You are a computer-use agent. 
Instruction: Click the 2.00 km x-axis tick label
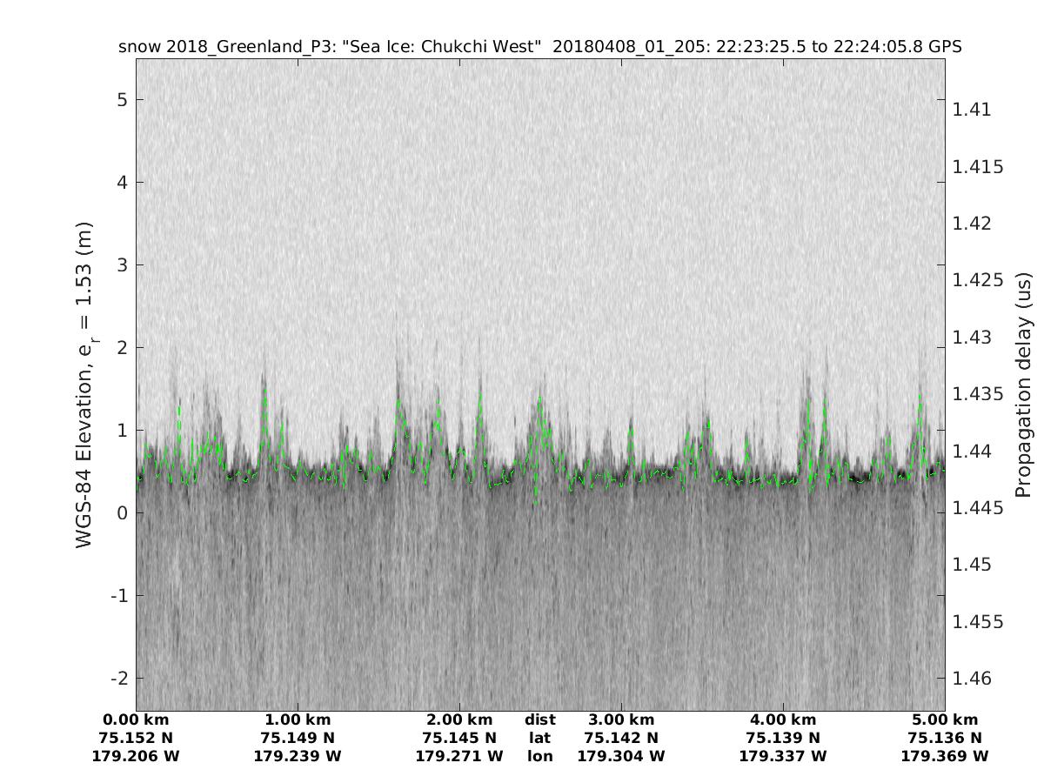[459, 719]
